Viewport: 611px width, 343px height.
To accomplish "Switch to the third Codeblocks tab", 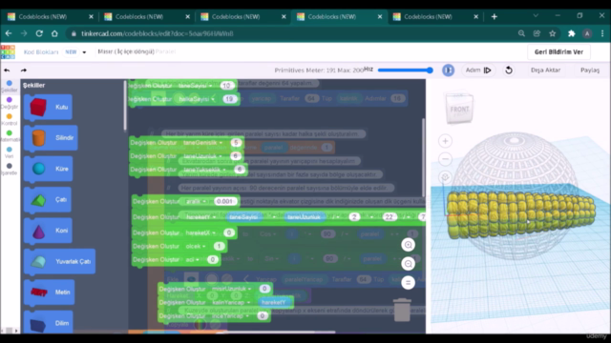I will 242,17.
